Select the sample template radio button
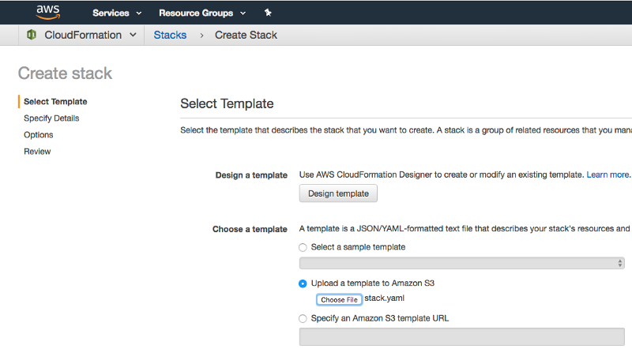Viewport: 632px width, 353px height. 303,247
